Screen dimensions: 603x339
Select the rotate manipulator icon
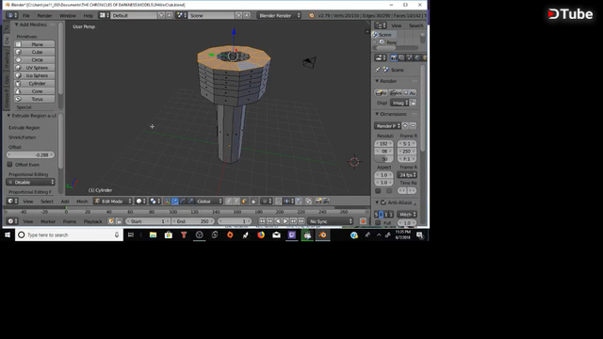pyautogui.click(x=183, y=202)
